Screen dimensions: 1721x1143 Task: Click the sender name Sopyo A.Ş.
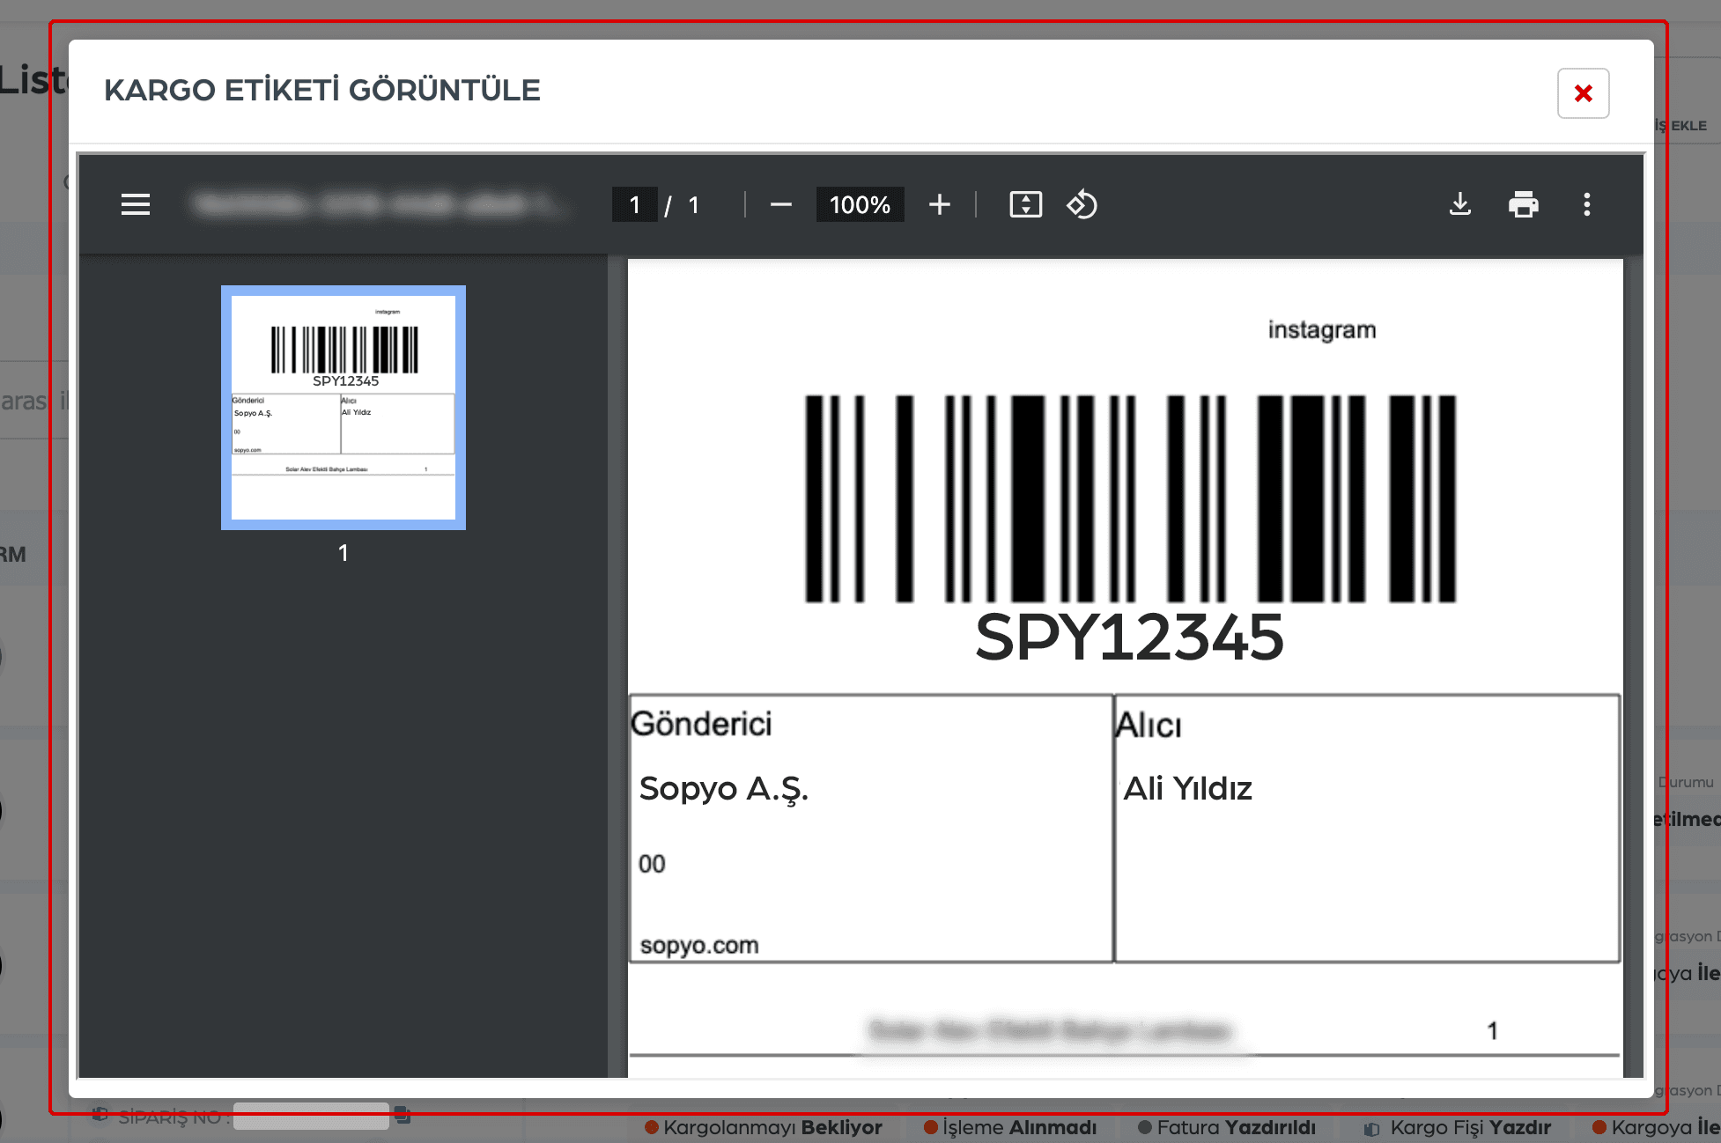(723, 789)
